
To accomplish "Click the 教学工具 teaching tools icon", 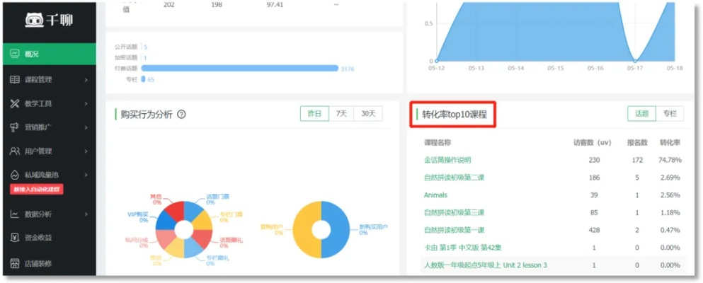I will tap(14, 104).
